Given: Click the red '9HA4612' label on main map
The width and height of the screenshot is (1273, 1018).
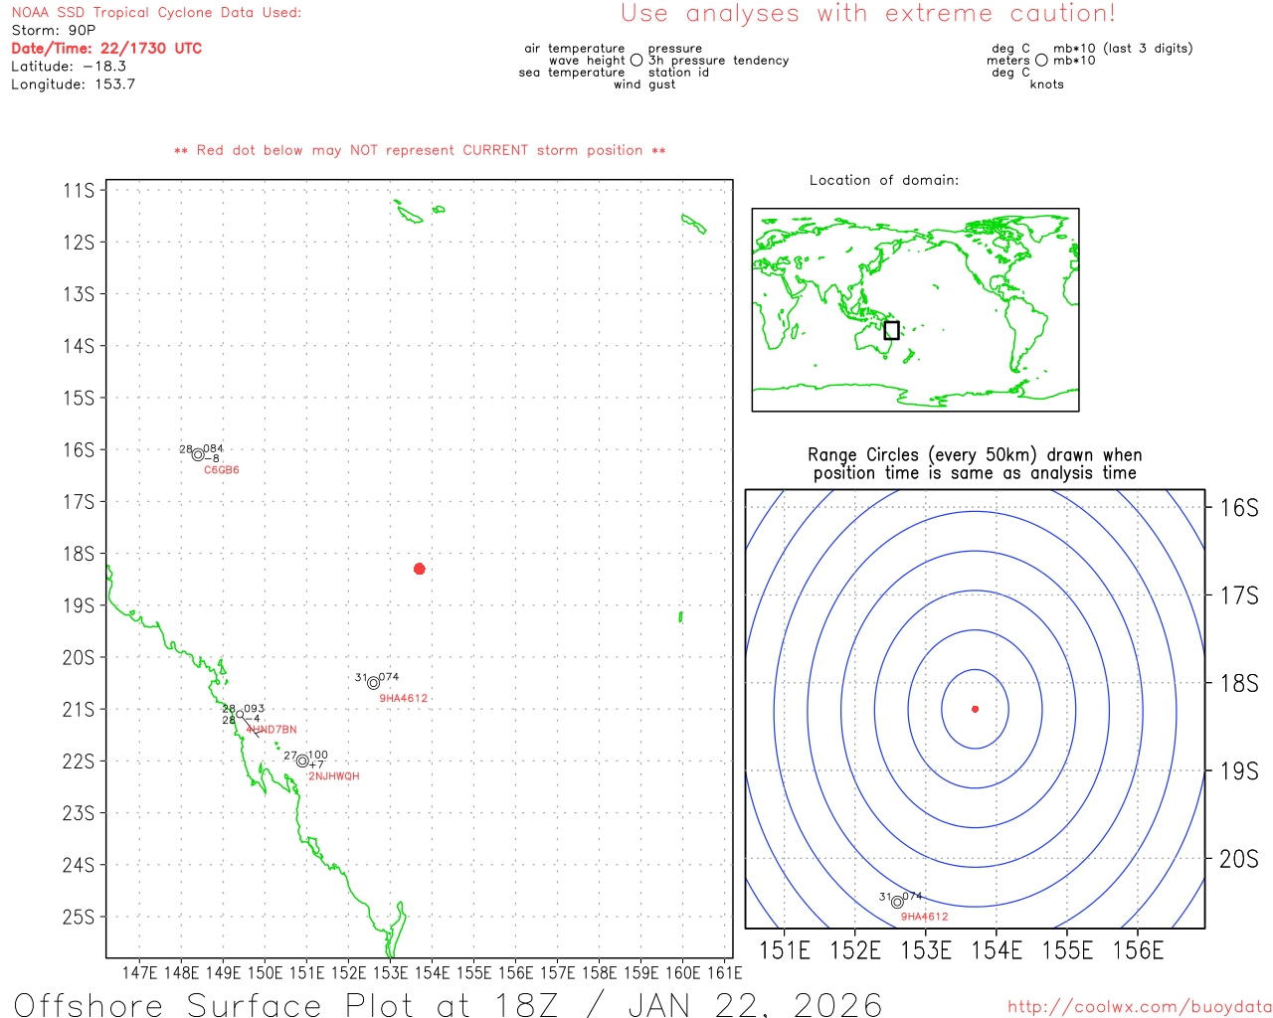Looking at the screenshot, I should (x=404, y=699).
